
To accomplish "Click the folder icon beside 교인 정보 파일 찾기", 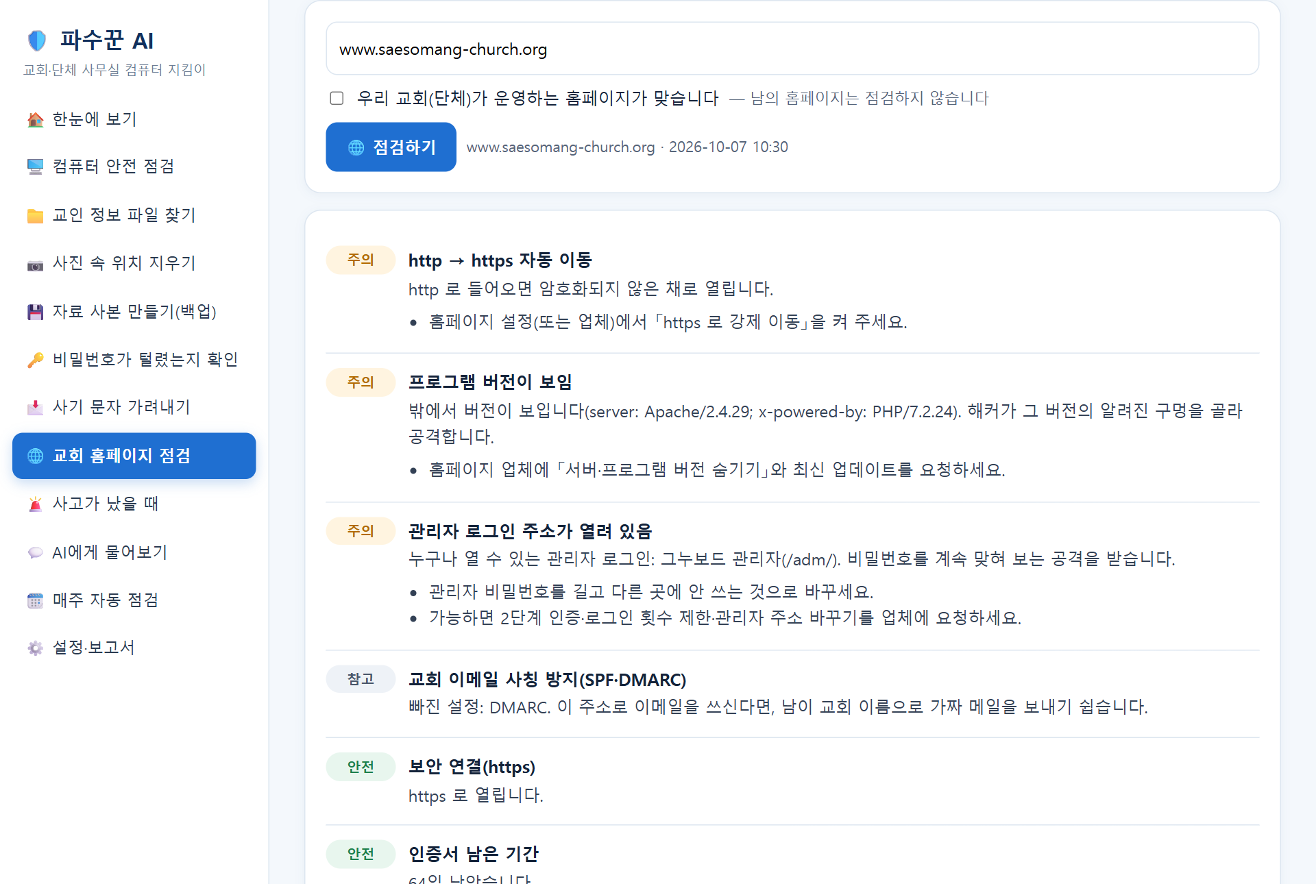I will [36, 216].
